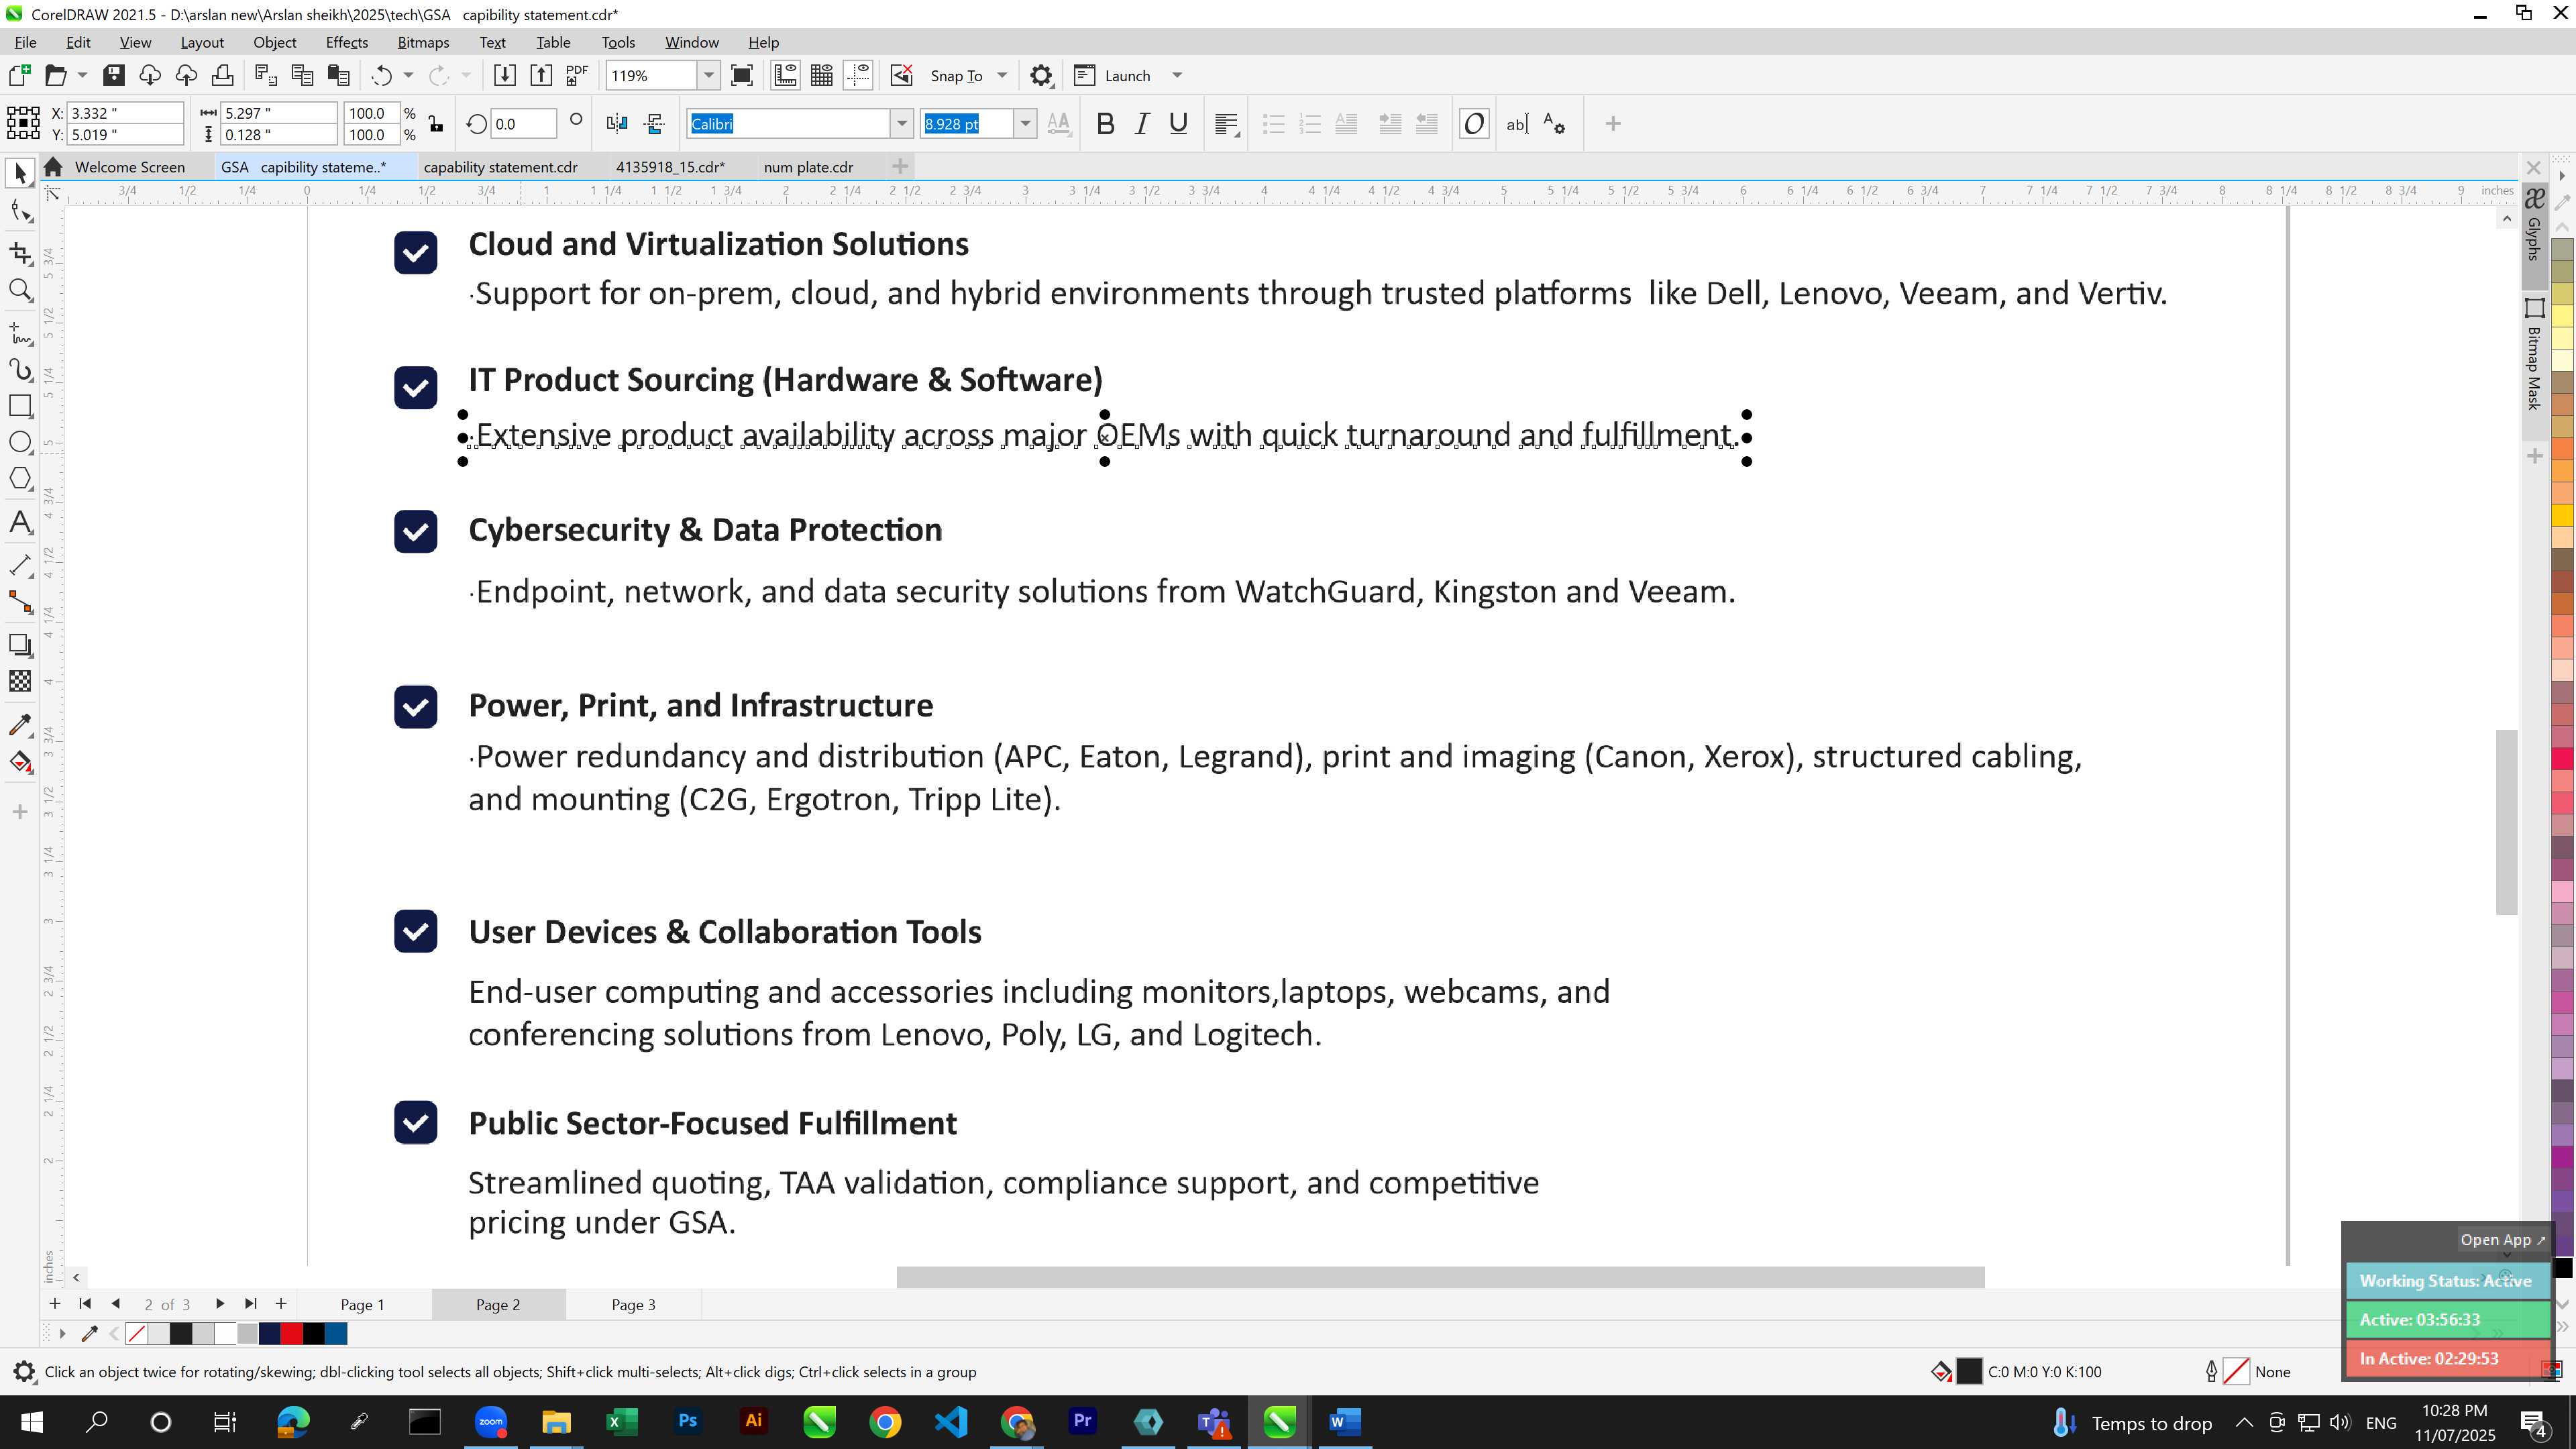Toggle Show rulers button

click(x=785, y=75)
